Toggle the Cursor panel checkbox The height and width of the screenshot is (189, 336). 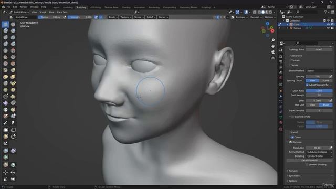point(292,138)
